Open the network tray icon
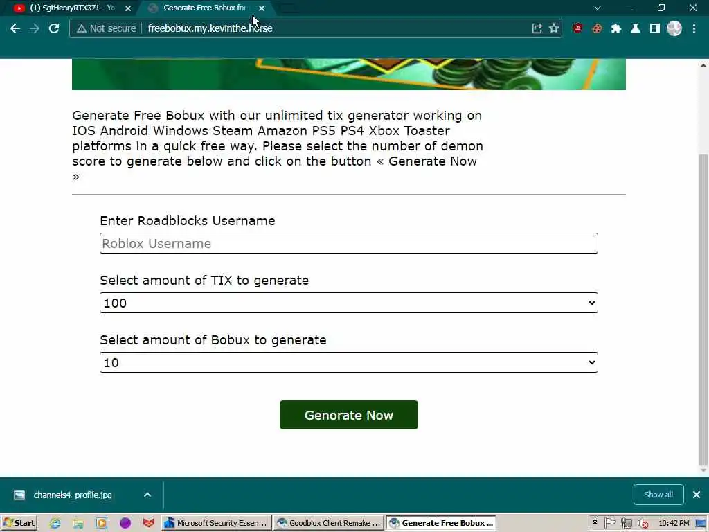The height and width of the screenshot is (532, 709). click(x=626, y=524)
